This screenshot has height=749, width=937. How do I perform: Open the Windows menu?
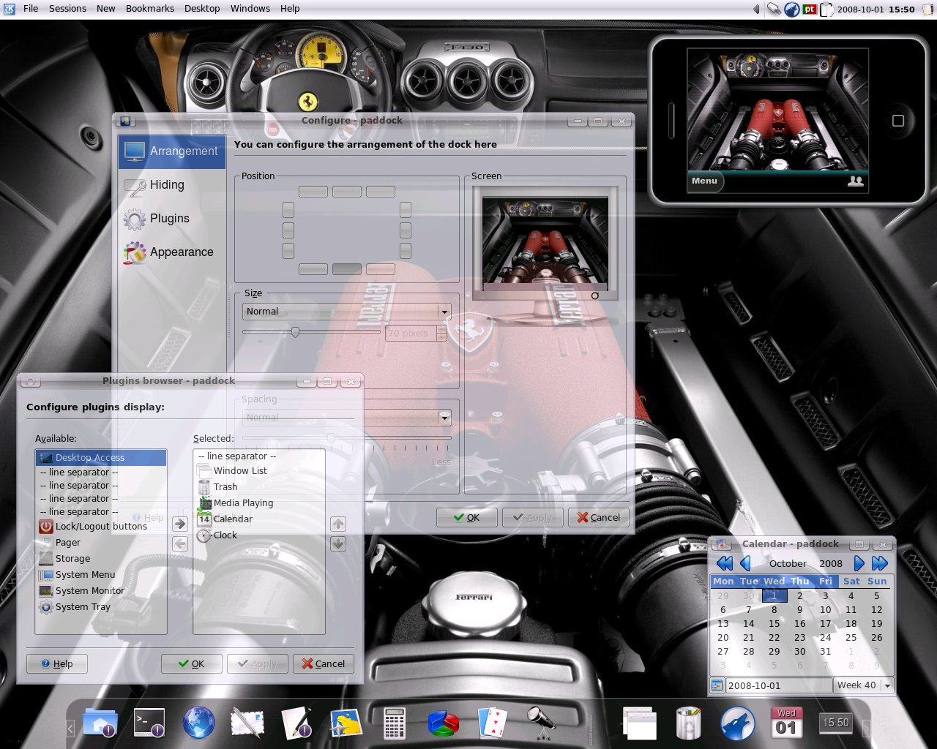tap(250, 9)
